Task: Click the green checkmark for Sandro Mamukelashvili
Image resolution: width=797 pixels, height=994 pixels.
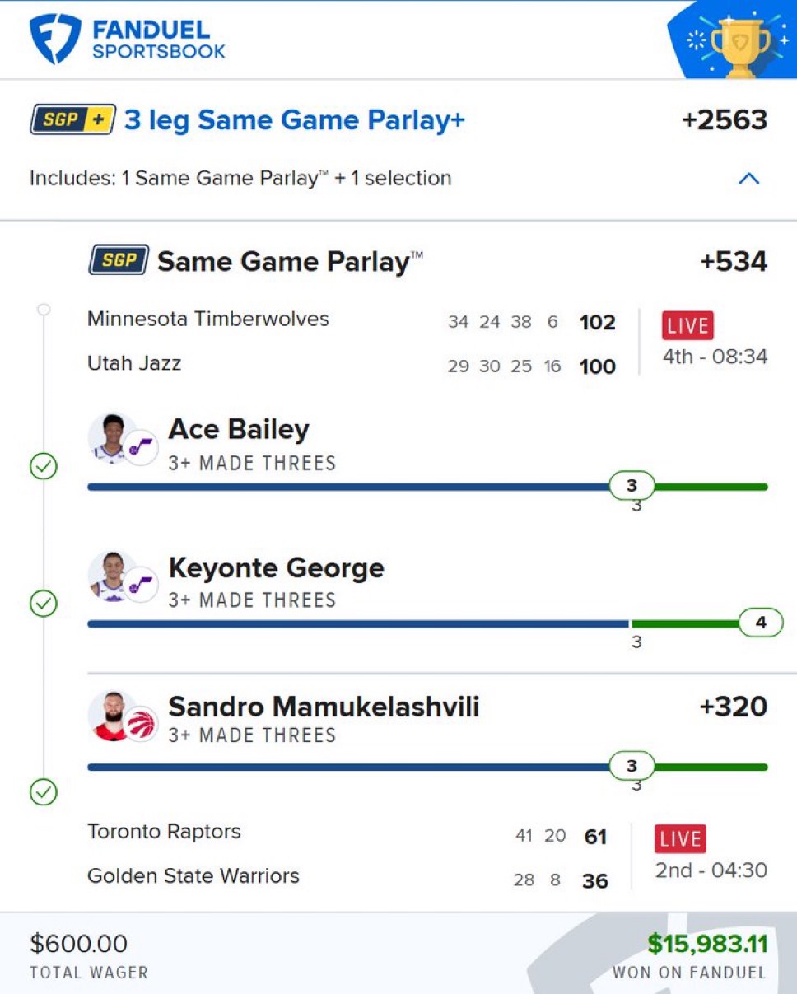Action: pyautogui.click(x=43, y=792)
